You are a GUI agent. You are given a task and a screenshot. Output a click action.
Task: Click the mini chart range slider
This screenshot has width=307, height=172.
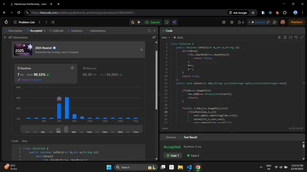tap(81, 129)
